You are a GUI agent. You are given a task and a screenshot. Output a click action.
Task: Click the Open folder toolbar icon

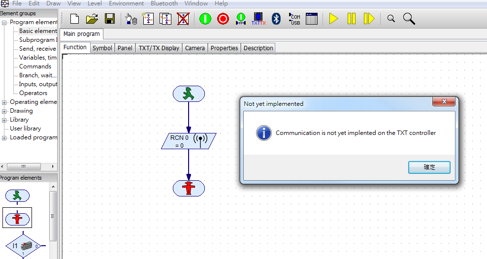(x=92, y=19)
